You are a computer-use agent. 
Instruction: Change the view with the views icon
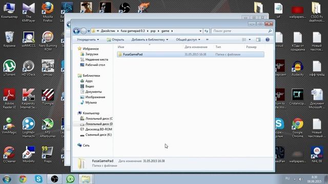click(x=244, y=40)
